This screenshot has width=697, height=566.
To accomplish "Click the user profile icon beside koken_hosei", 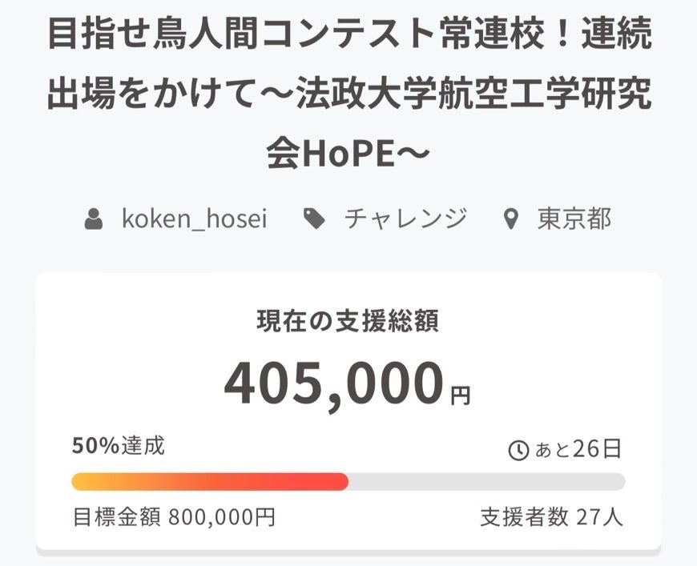I will point(95,219).
